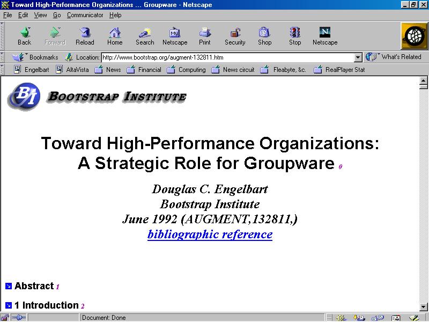The height and width of the screenshot is (322, 429).
Task: Click the Back navigation button
Action: point(24,36)
